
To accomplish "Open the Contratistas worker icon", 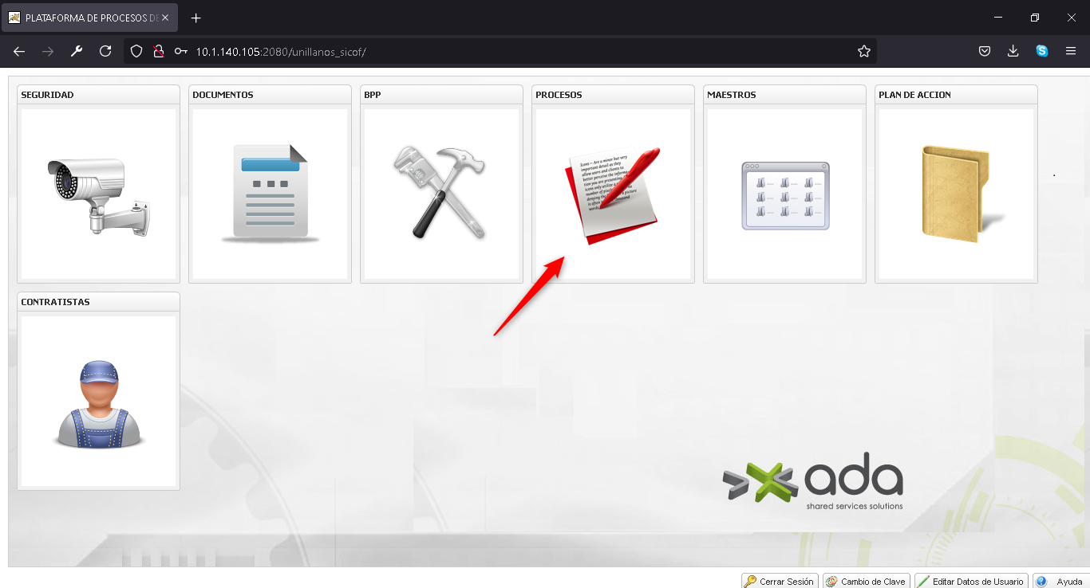I will click(100, 404).
